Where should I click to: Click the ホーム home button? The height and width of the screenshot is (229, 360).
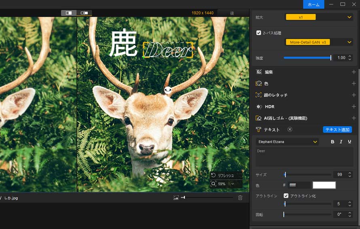(313, 4)
